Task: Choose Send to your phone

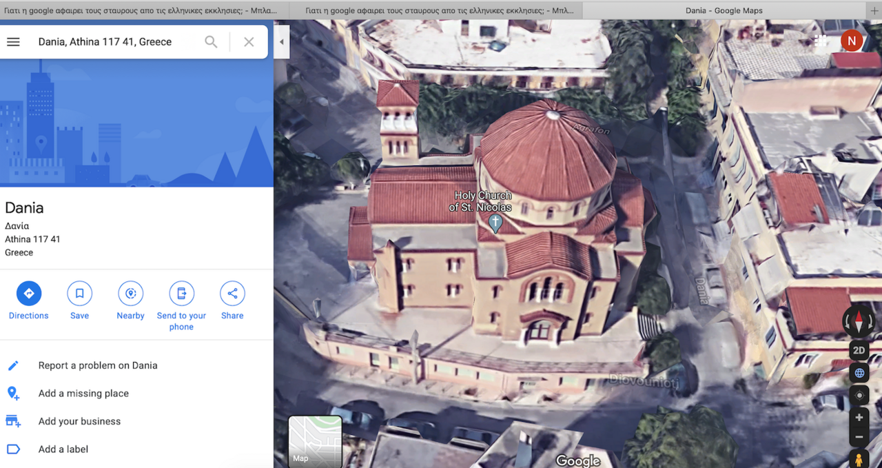Action: [x=181, y=306]
